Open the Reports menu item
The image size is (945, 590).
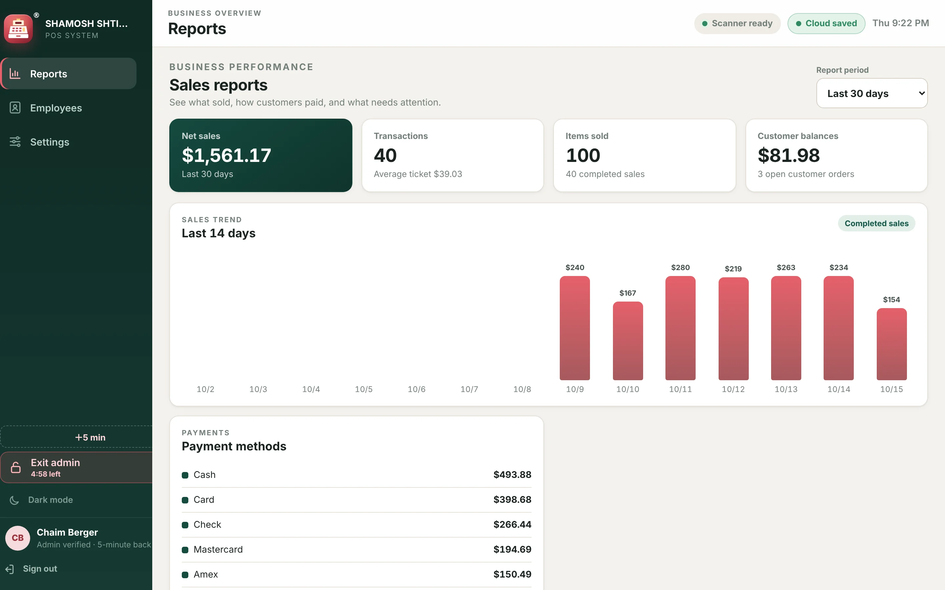pyautogui.click(x=69, y=74)
